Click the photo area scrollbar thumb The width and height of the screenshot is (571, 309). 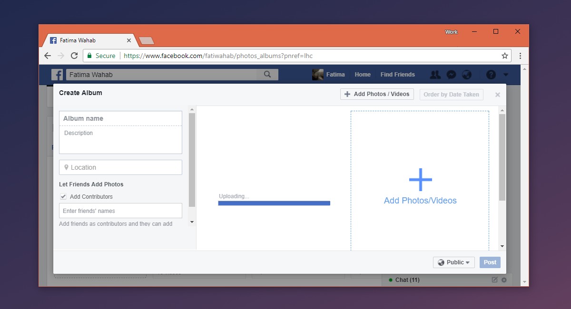(x=502, y=157)
